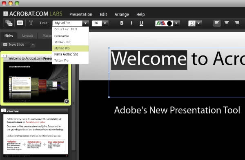Click slide 1 title Welcome to Acrobat.com
This screenshot has height=160, width=245.
30,58
